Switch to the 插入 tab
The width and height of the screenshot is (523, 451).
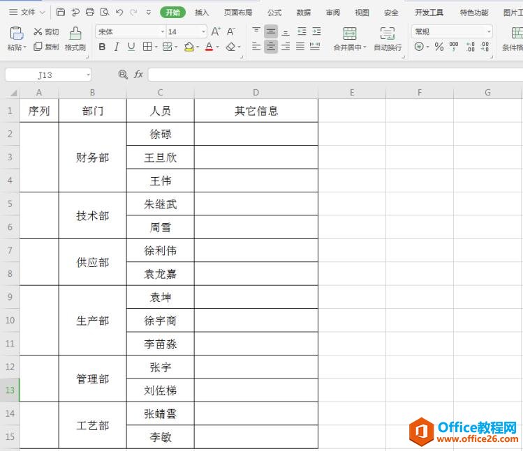202,13
